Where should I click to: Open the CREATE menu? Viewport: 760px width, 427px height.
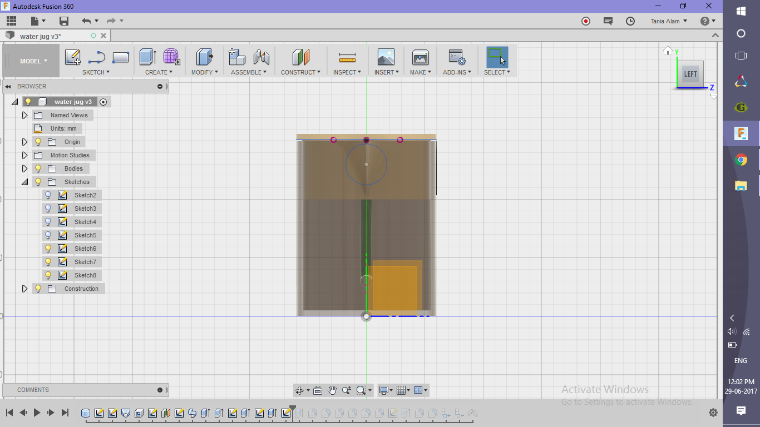pyautogui.click(x=159, y=72)
